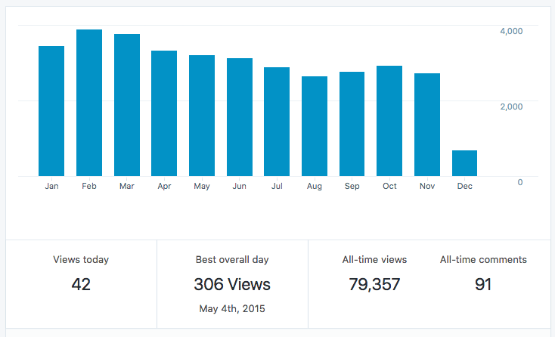Click the 91 all-time comments number
The height and width of the screenshot is (337, 555).
[x=483, y=284]
